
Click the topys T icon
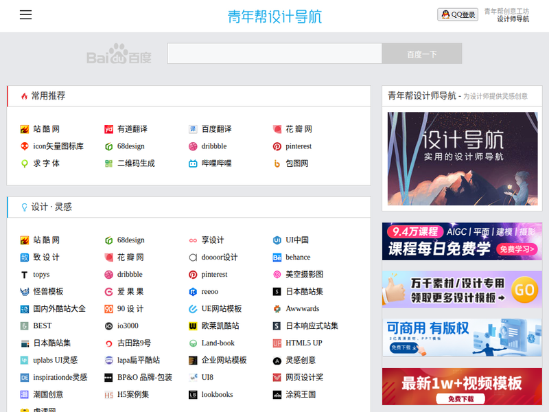[x=25, y=275]
